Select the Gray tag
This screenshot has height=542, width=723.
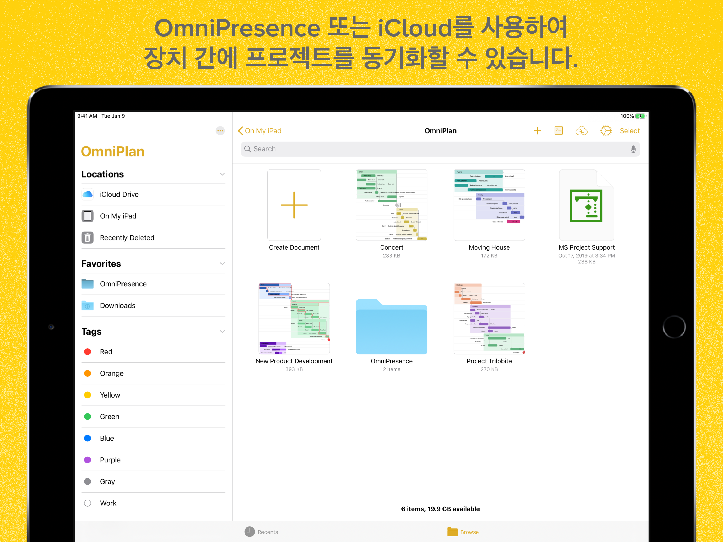107,481
